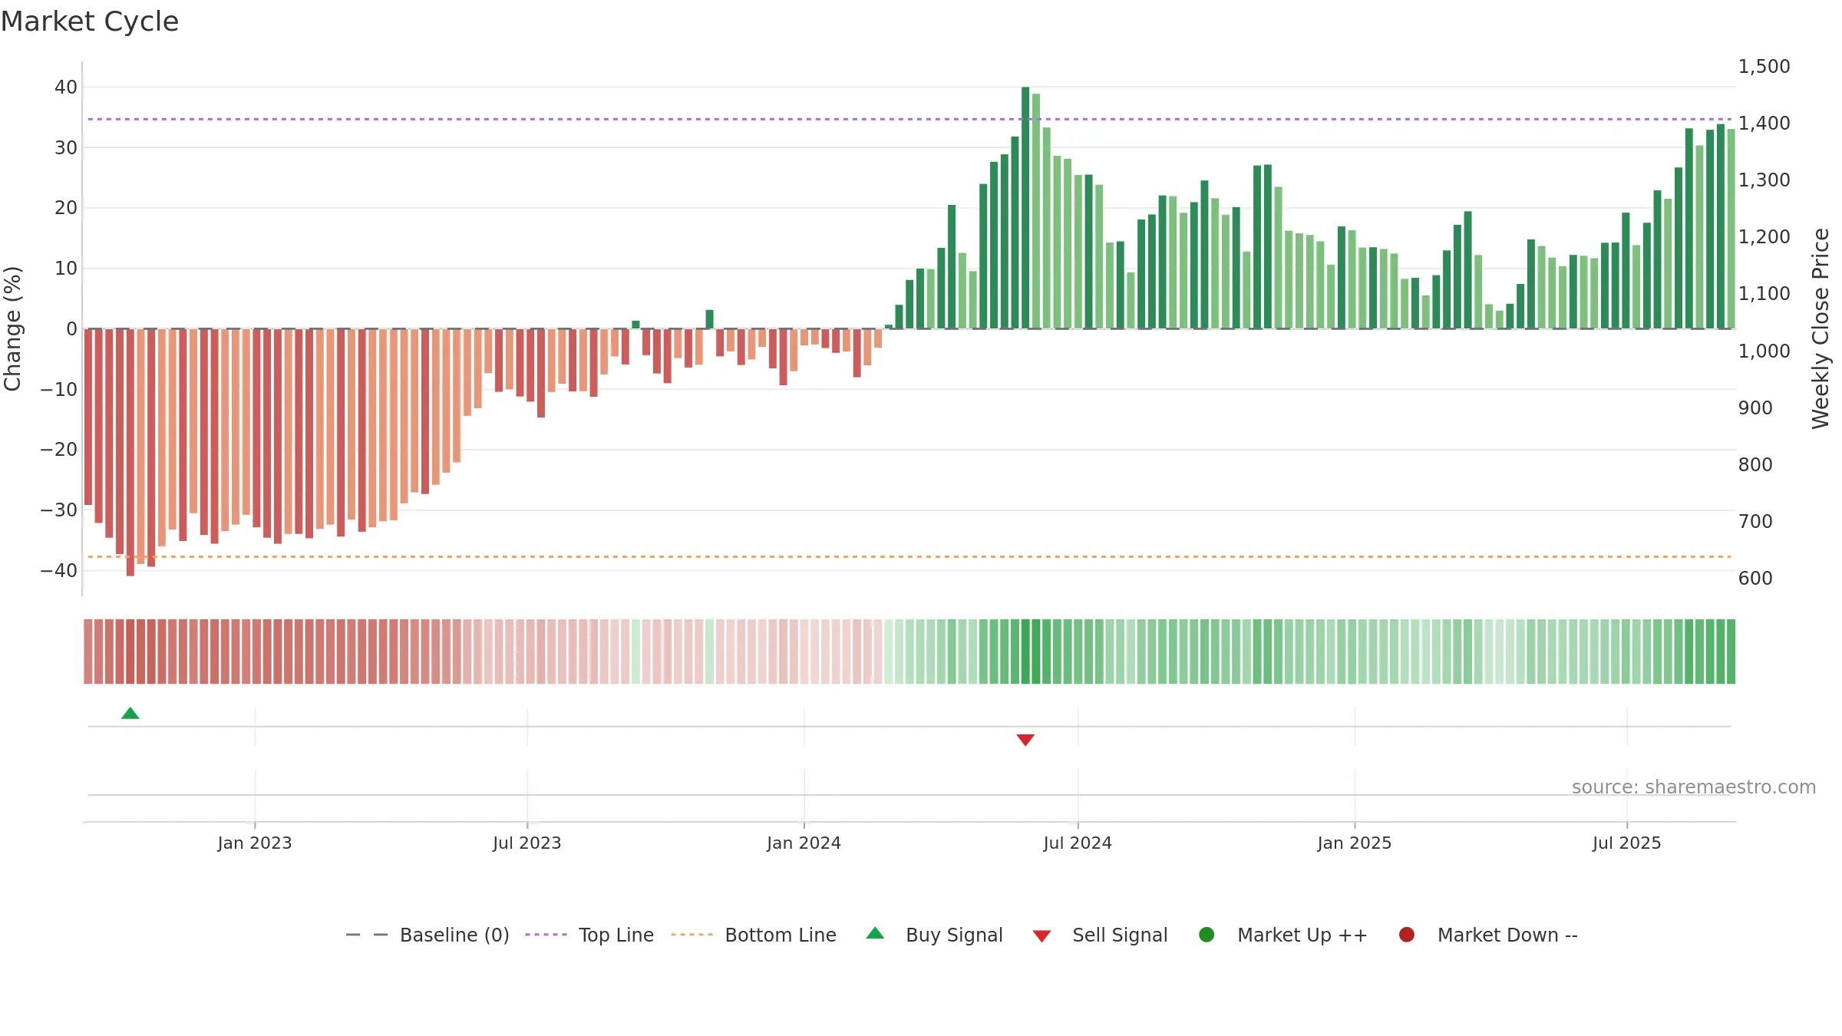Click the 1,400 price axis label

click(x=1764, y=124)
